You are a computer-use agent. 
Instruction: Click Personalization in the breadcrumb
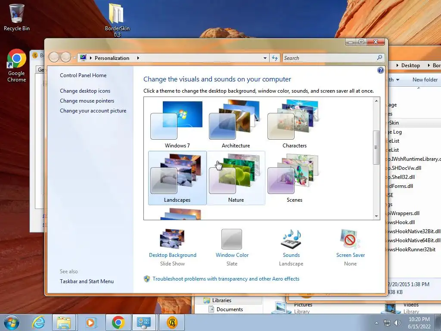tap(112, 58)
